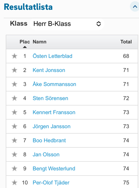The width and height of the screenshot is (139, 188).
Task: Favorite Östen Letterblad with star icon
Action: click(x=14, y=56)
